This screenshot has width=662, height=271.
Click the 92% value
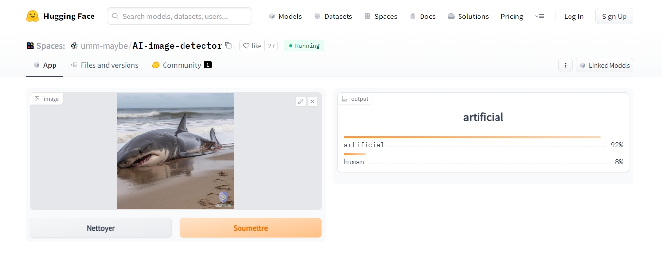coord(617,145)
